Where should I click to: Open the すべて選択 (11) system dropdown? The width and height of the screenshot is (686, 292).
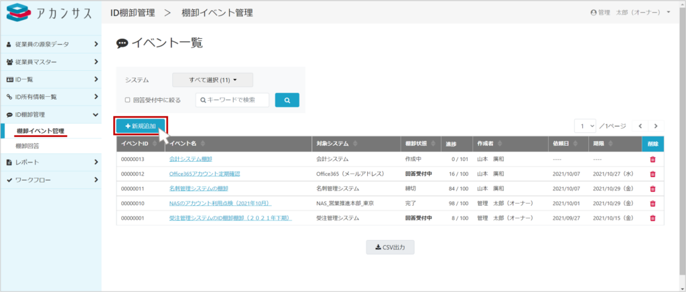pos(212,80)
